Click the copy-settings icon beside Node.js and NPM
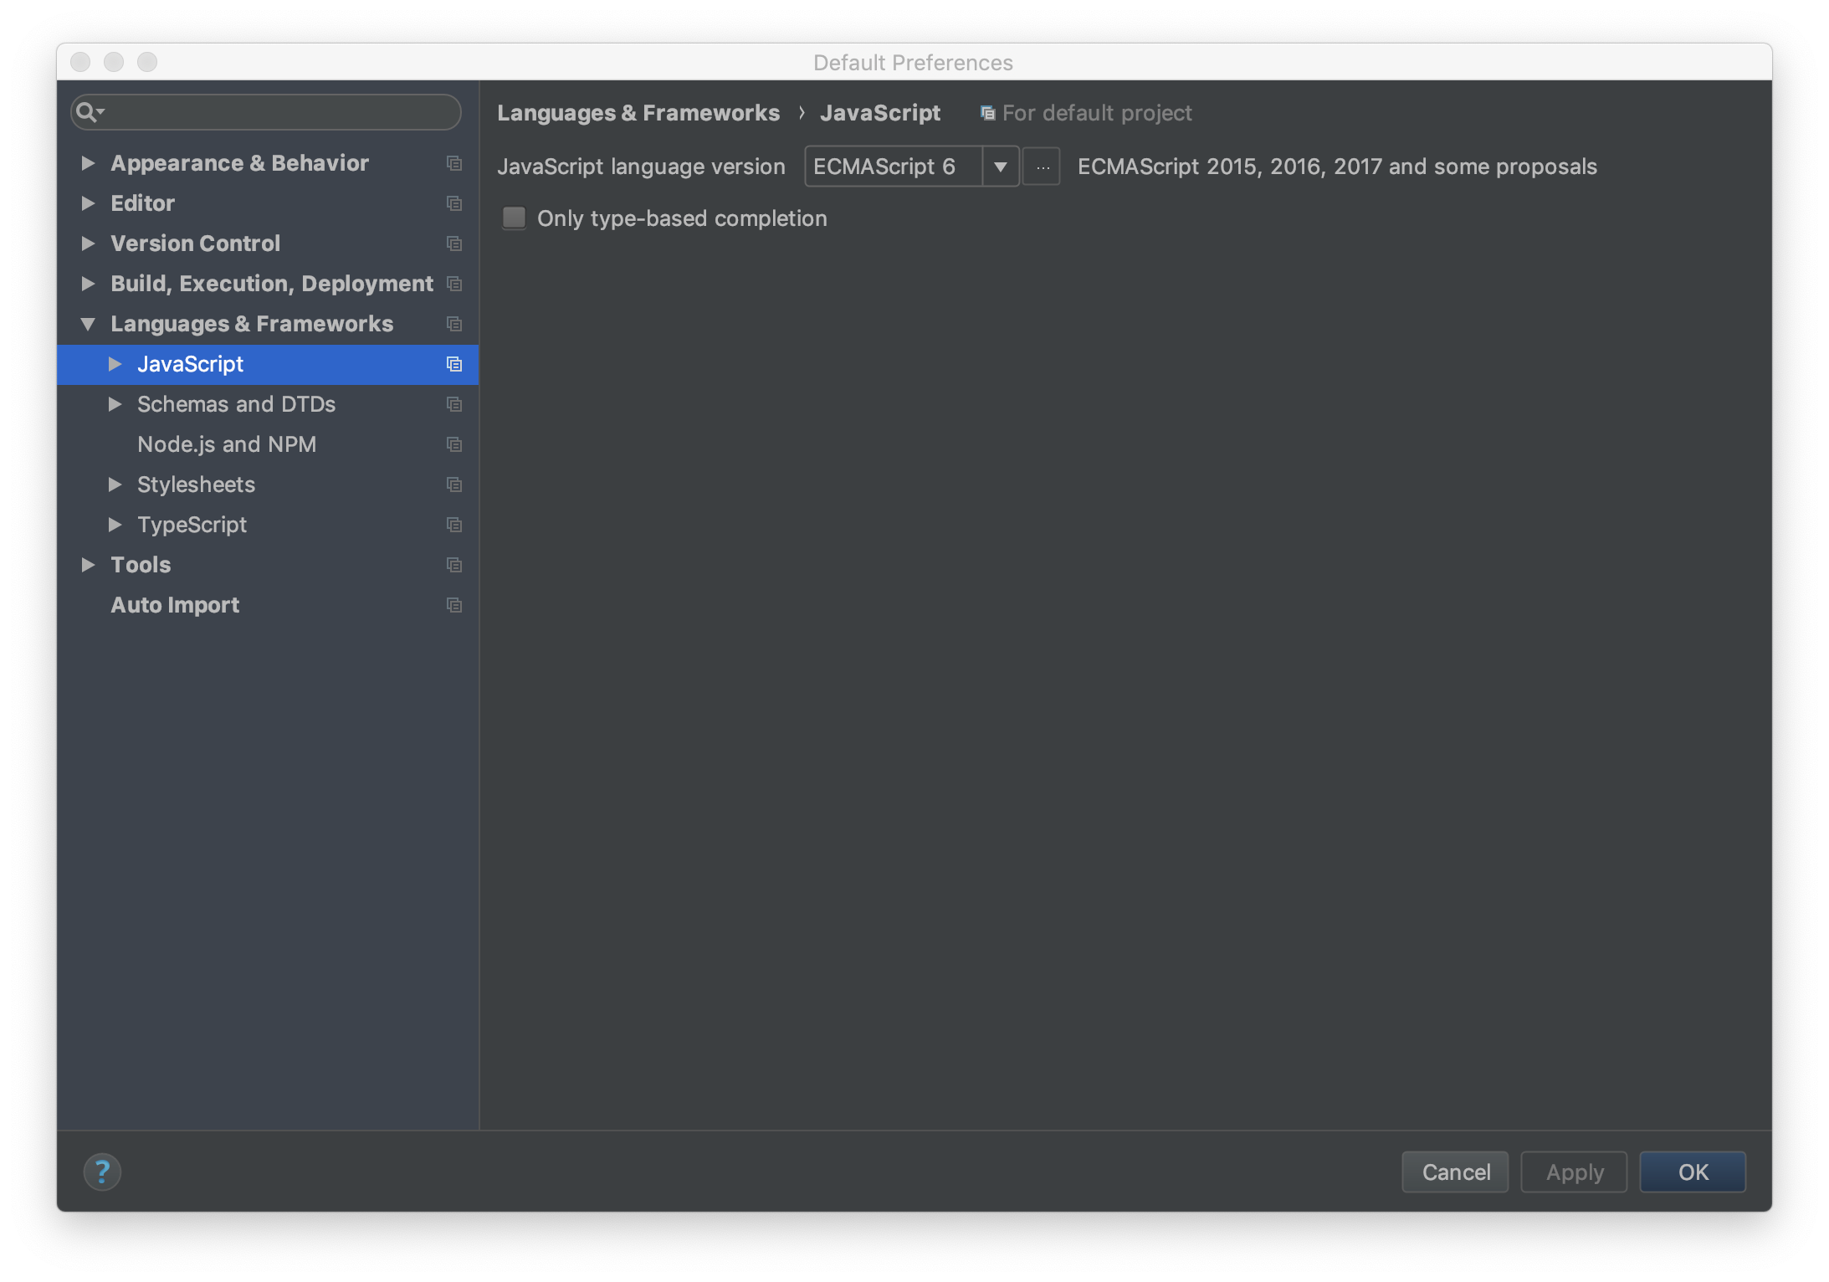Image resolution: width=1829 pixels, height=1282 pixels. [453, 444]
